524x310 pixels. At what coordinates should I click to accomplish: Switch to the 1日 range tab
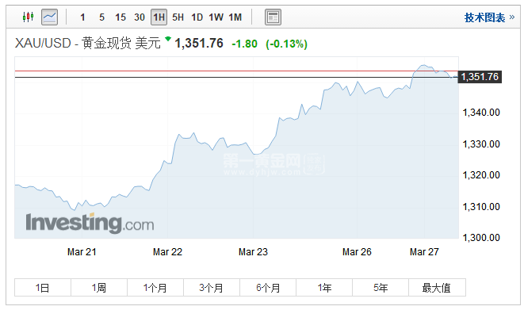coord(43,288)
